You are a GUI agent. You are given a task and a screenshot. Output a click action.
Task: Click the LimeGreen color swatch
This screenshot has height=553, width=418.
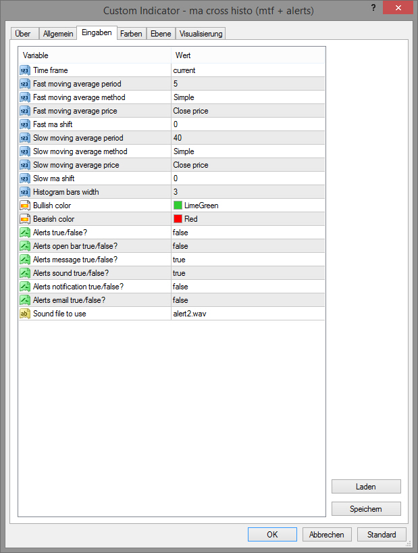pos(178,206)
